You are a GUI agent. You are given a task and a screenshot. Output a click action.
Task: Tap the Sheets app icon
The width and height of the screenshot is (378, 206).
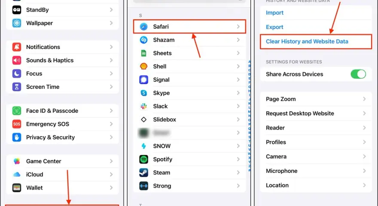click(143, 53)
